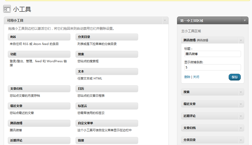Click text 您站点的文章日程表

pos(91,96)
